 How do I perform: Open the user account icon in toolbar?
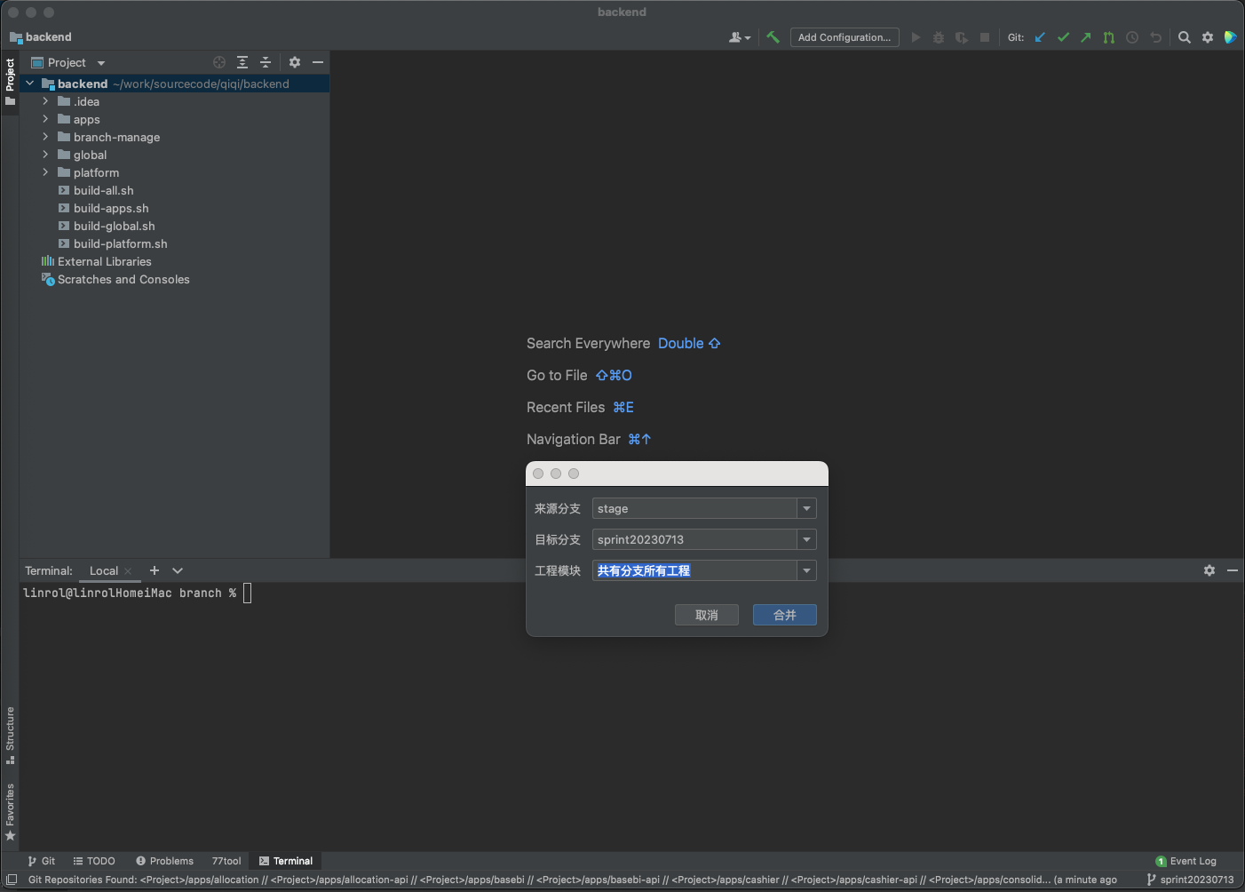click(739, 37)
